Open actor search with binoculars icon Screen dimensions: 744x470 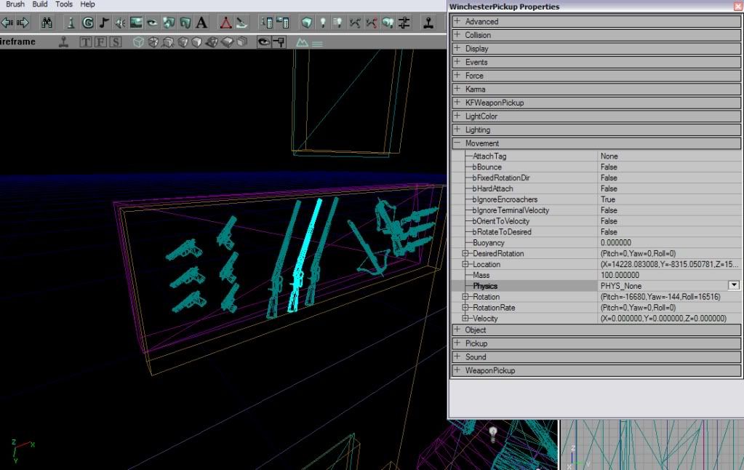[47, 23]
